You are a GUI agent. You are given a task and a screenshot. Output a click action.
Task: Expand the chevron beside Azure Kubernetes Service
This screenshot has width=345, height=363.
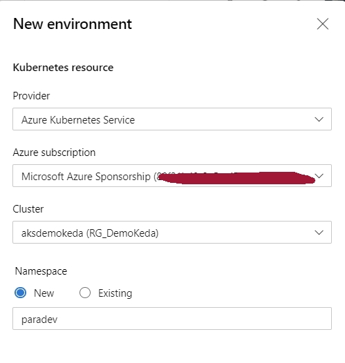(319, 119)
